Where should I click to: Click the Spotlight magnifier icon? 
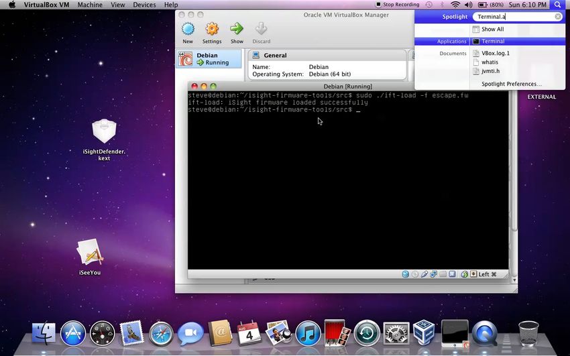tap(557, 5)
